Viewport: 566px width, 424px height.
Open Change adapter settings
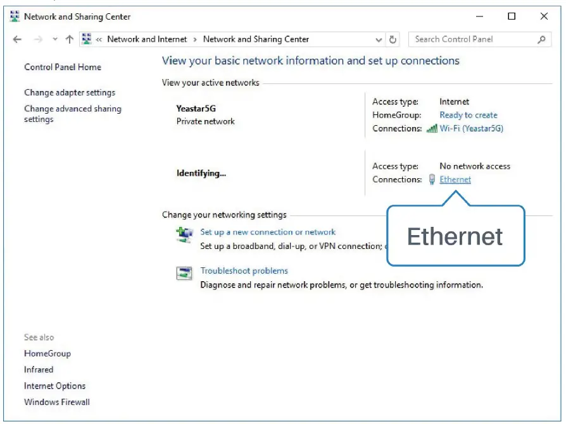(x=70, y=93)
